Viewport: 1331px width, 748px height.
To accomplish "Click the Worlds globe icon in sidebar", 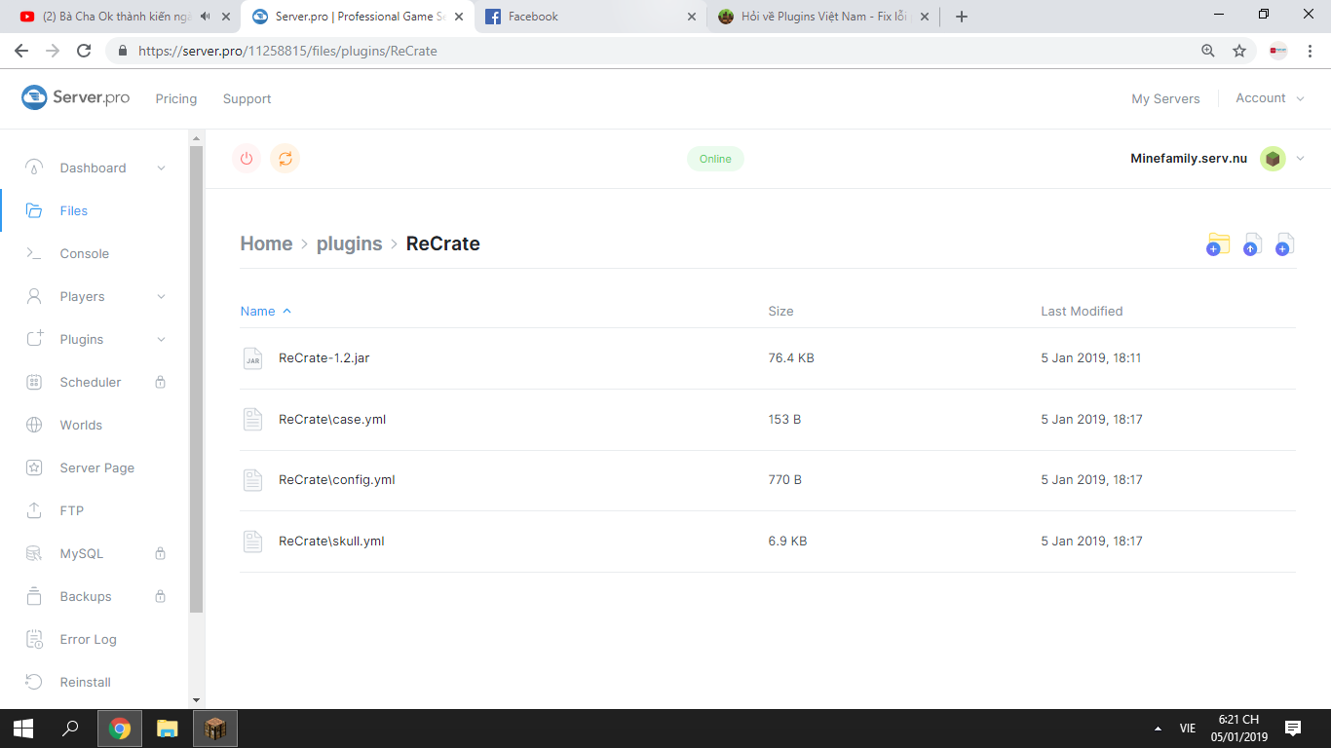I will click(x=34, y=425).
